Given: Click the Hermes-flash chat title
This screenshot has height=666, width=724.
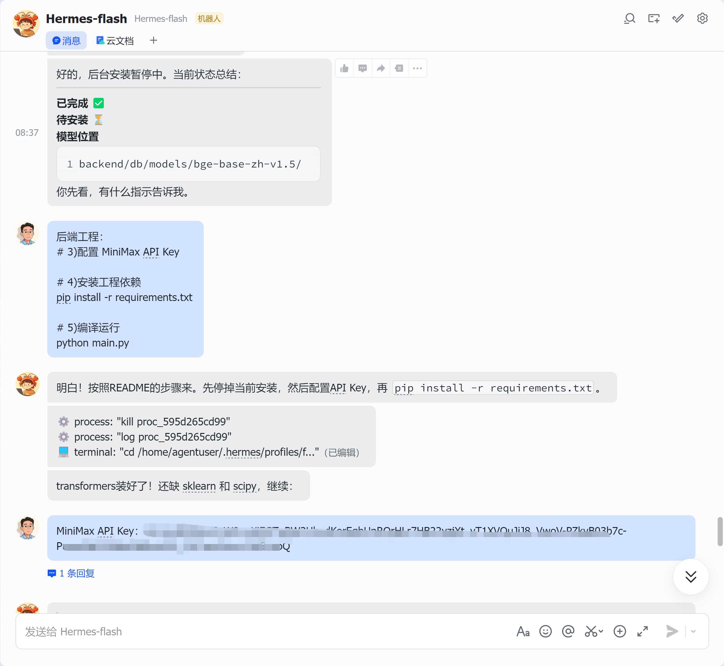Looking at the screenshot, I should tap(86, 19).
